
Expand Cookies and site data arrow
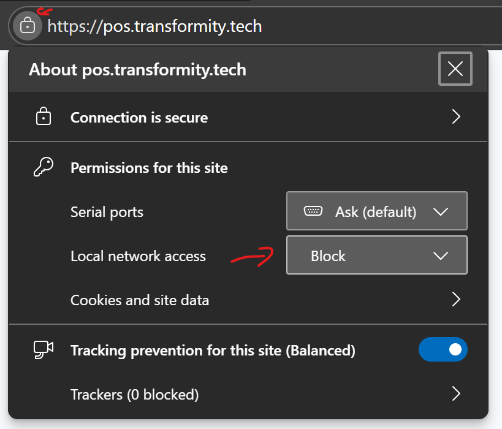click(x=455, y=300)
